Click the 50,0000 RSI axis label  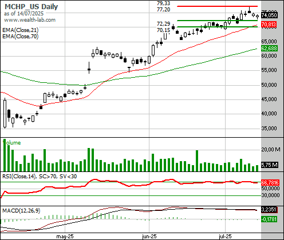tap(271, 189)
